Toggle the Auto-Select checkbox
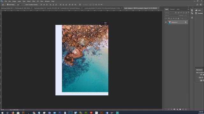 [8, 5]
